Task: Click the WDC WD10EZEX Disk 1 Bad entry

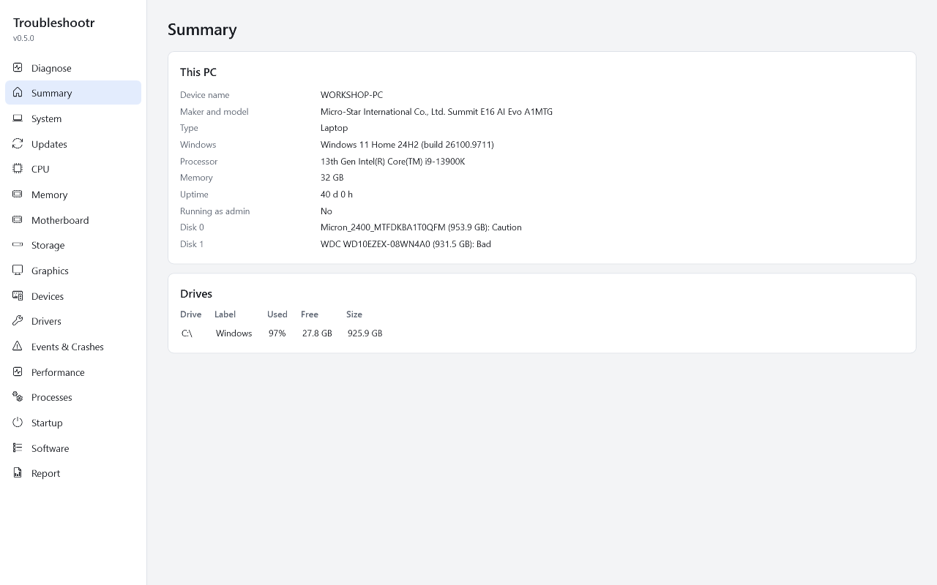Action: pos(406,244)
